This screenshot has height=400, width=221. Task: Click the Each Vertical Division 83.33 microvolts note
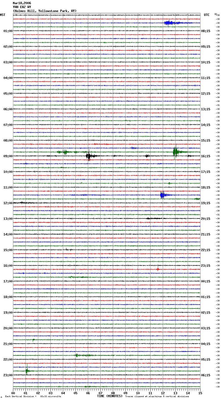[x=33, y=396]
